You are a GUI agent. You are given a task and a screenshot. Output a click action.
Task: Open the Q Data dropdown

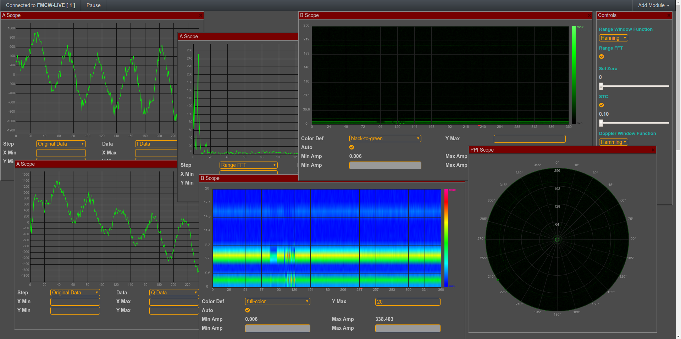(x=173, y=293)
